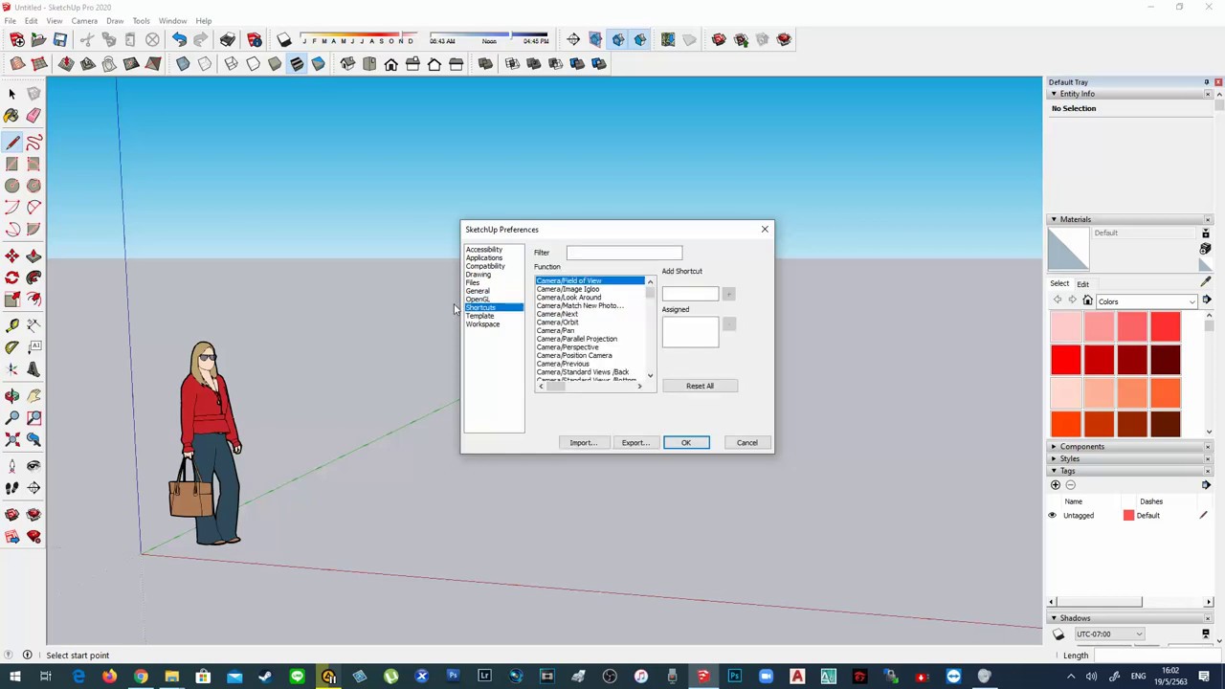
Task: Collapse the Entity Info panel
Action: pos(1054,94)
